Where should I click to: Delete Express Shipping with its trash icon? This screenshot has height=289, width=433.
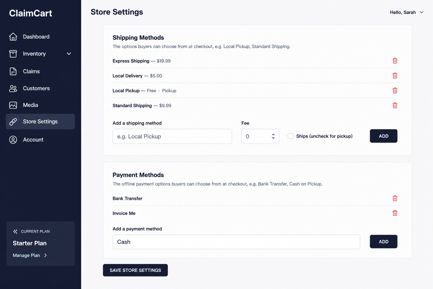click(x=395, y=61)
